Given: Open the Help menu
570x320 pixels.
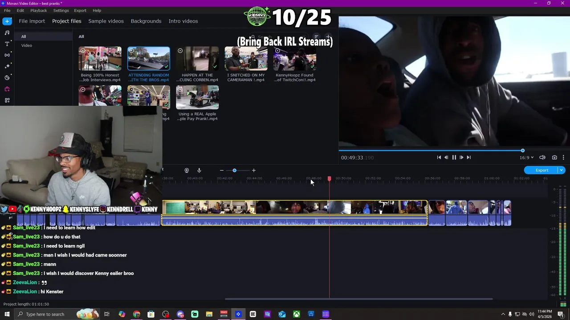Looking at the screenshot, I should (97, 10).
